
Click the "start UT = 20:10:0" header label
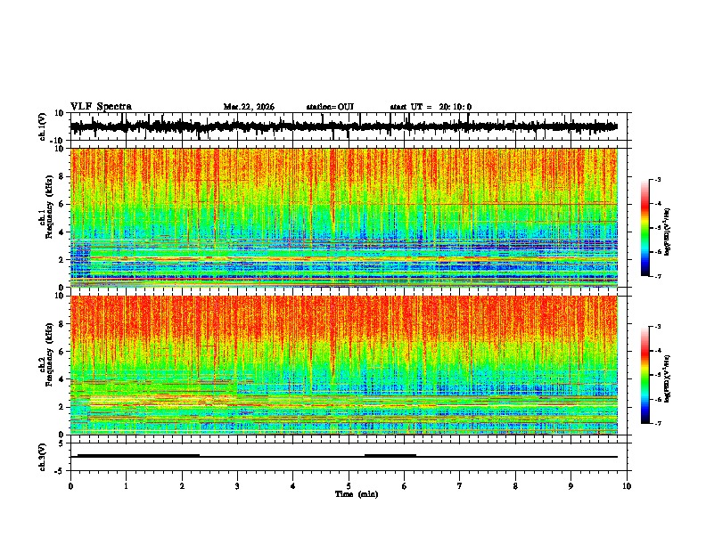[x=431, y=107]
